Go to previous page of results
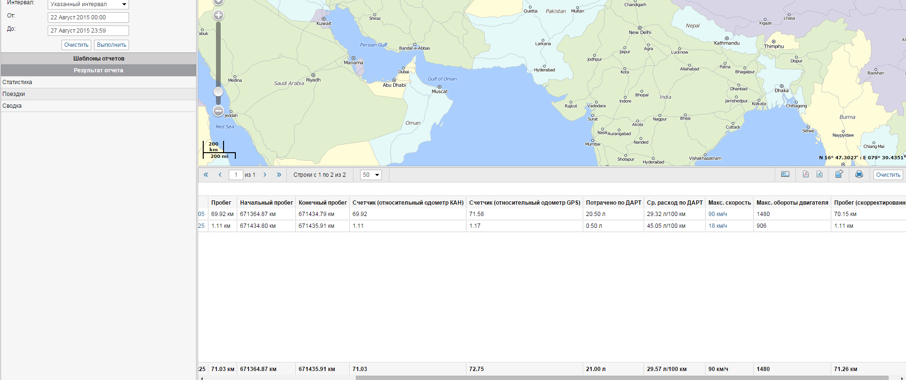 click(x=220, y=175)
